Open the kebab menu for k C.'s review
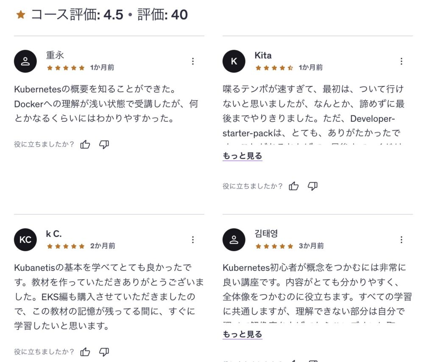Screen dimensions: 424x362 click(x=193, y=240)
